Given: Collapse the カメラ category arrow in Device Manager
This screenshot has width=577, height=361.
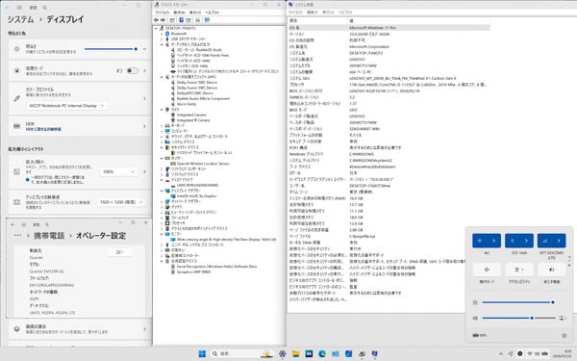Looking at the screenshot, I should click(162, 110).
